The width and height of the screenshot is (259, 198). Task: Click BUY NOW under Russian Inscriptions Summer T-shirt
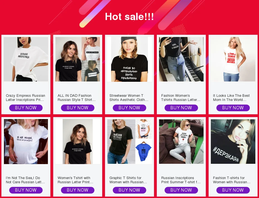pyautogui.click(x=181, y=190)
